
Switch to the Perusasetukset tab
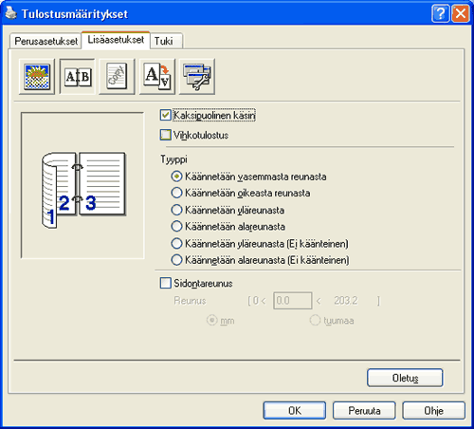pyautogui.click(x=46, y=41)
